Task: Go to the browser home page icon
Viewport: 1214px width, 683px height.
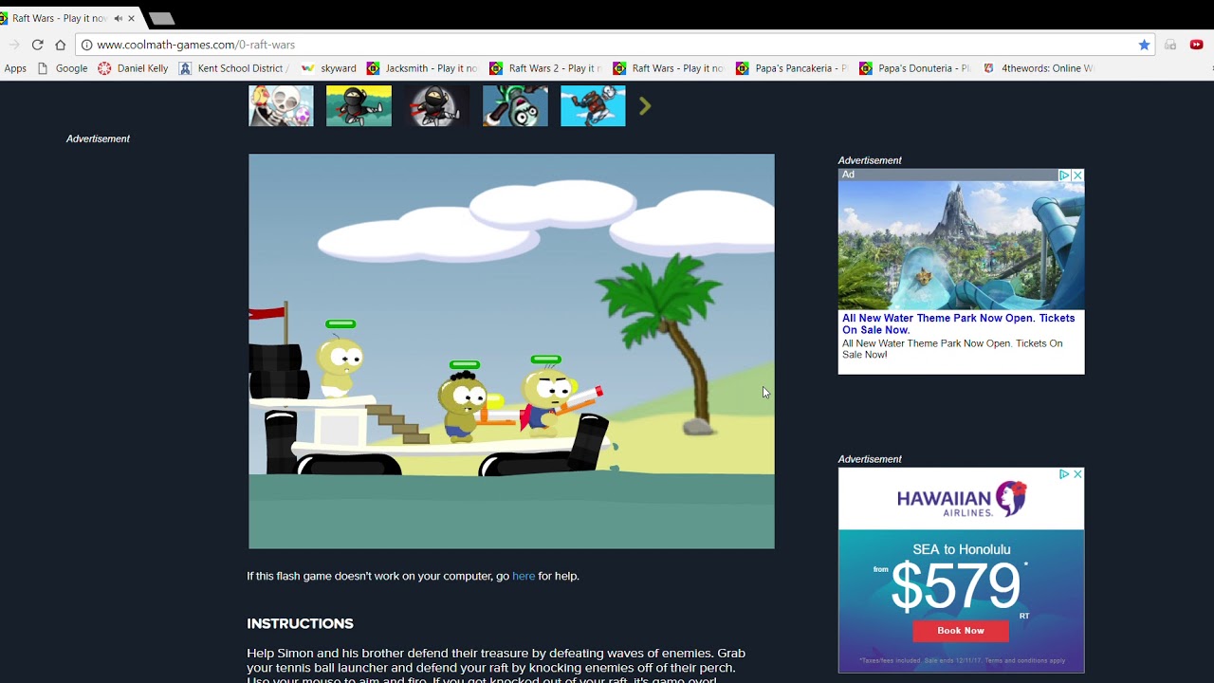Action: 61,45
